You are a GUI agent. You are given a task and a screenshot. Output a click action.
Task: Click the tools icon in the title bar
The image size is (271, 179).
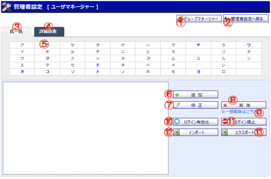pyautogui.click(x=7, y=7)
